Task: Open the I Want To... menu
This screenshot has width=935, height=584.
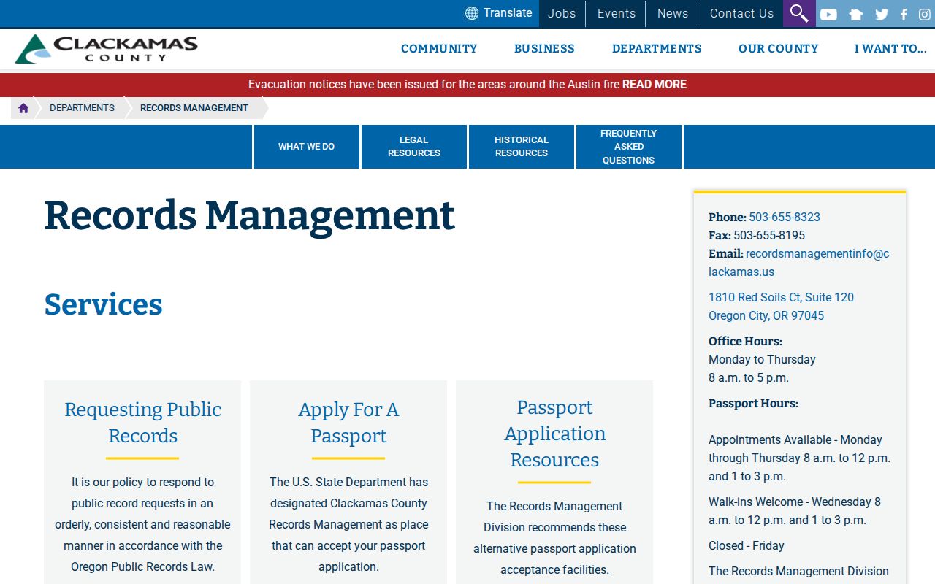Action: pos(890,49)
